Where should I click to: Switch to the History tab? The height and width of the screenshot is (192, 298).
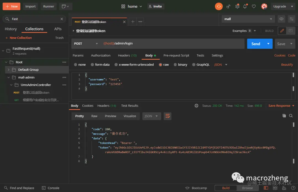coord(11,29)
